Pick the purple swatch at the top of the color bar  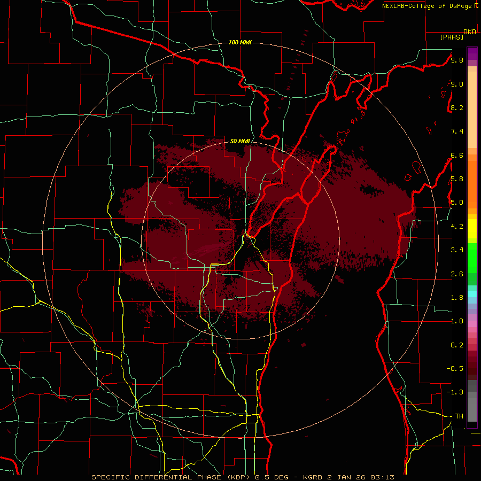[x=472, y=53]
